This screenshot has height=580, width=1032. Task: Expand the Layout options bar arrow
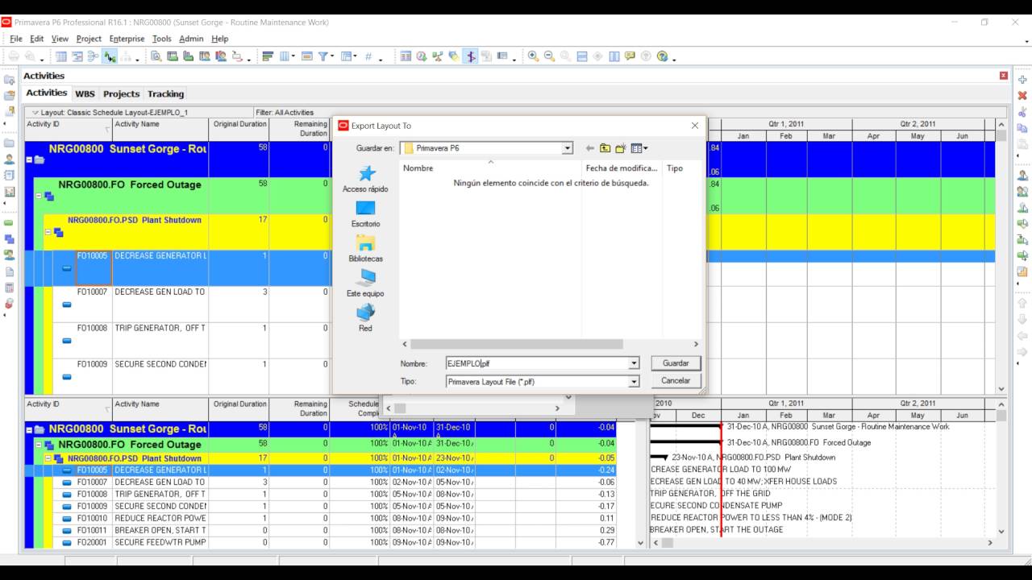(35, 113)
